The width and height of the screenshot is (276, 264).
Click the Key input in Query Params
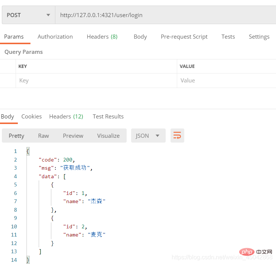pyautogui.click(x=96, y=81)
